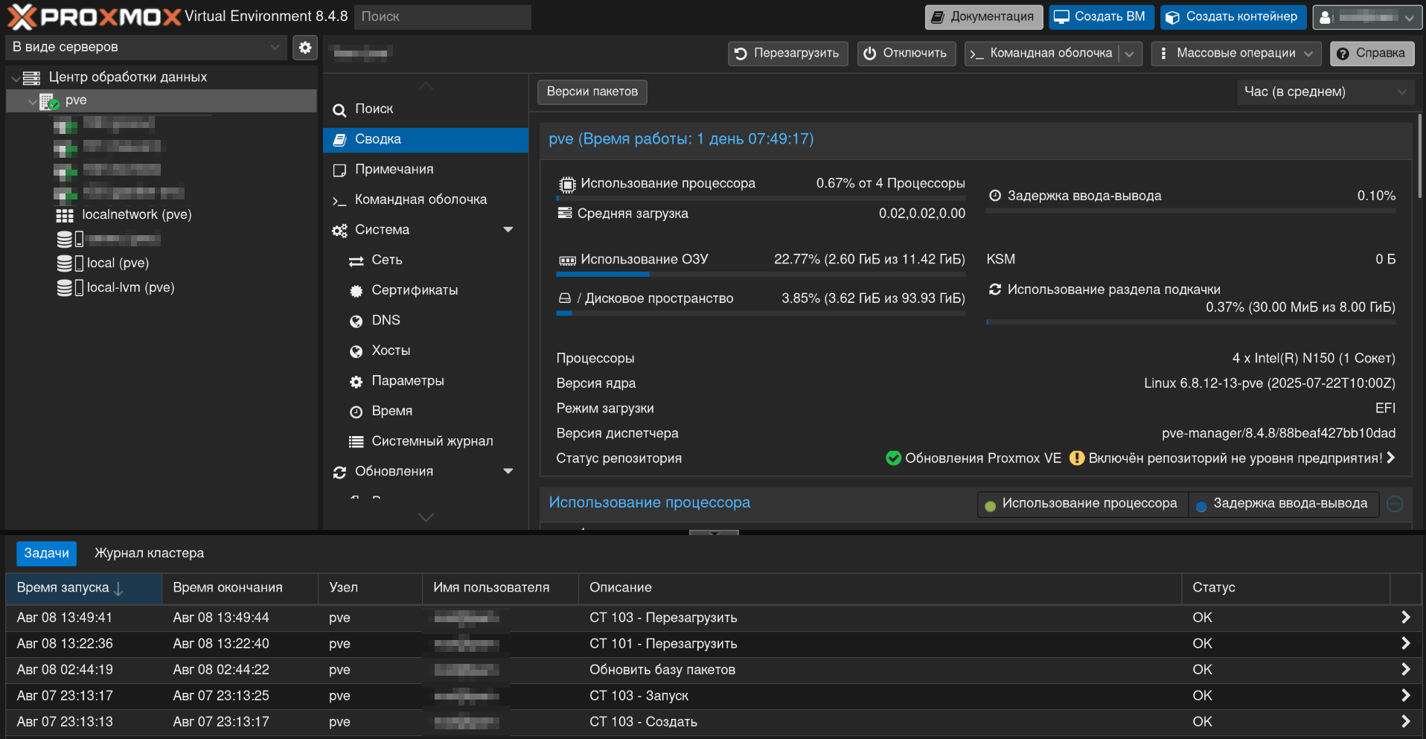
Task: Click the chart zoom-out round button
Action: [x=1395, y=504]
